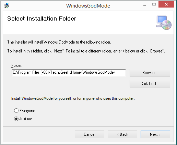Go to previous step with Back
Viewport: 177px width, 145px height.
click(122, 134)
